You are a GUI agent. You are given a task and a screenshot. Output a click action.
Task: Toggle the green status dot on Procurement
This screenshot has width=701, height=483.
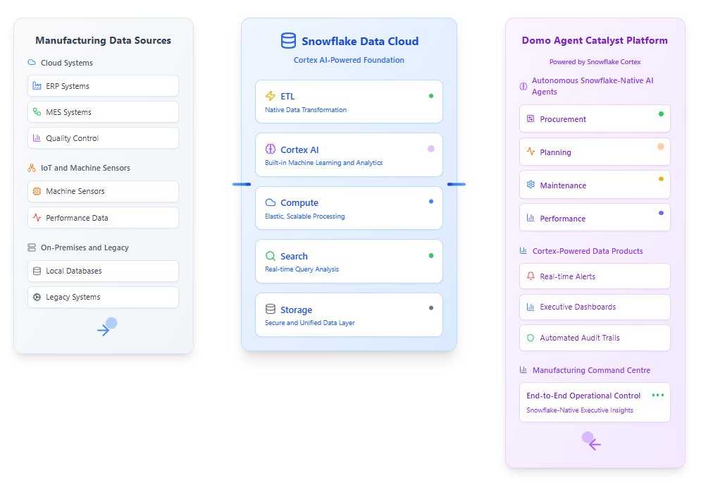point(661,112)
